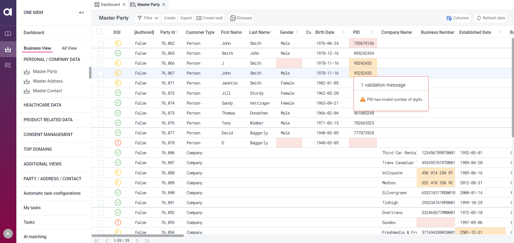Open Master Contact from the sidebar

click(x=48, y=91)
